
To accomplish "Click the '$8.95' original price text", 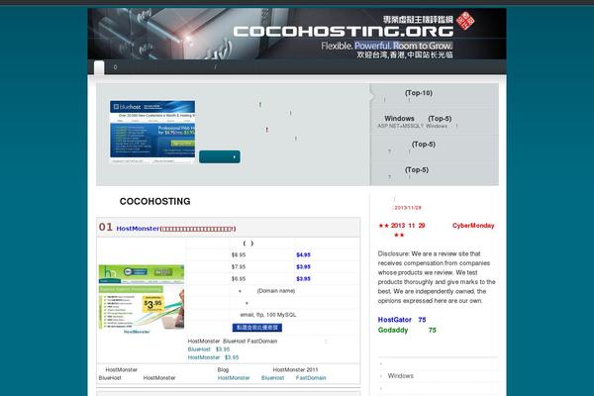I will coord(239,255).
